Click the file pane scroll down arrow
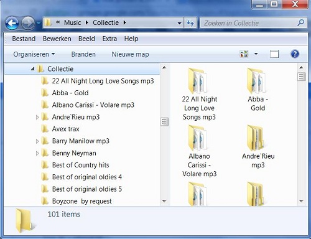This screenshot has height=239, width=311. pos(301,201)
